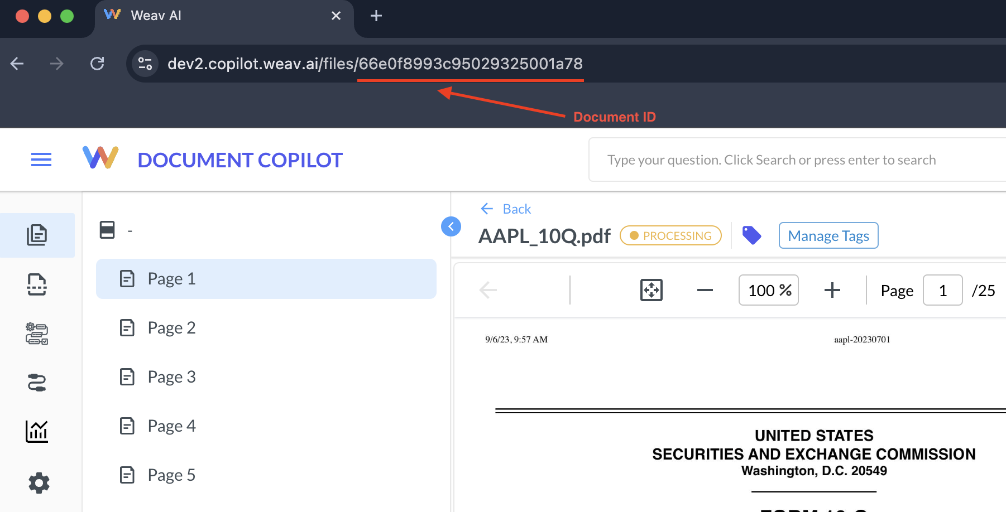Image resolution: width=1006 pixels, height=512 pixels.
Task: Go back in browser history
Action: coord(17,64)
